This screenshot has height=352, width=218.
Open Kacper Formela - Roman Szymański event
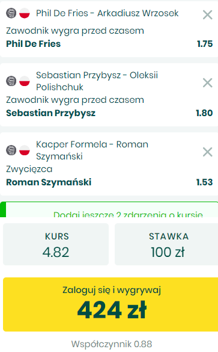pyautogui.click(x=92, y=150)
